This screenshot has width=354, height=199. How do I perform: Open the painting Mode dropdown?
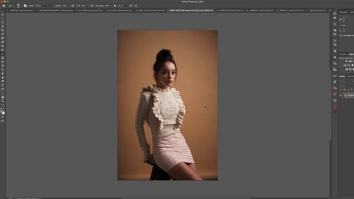43,6
